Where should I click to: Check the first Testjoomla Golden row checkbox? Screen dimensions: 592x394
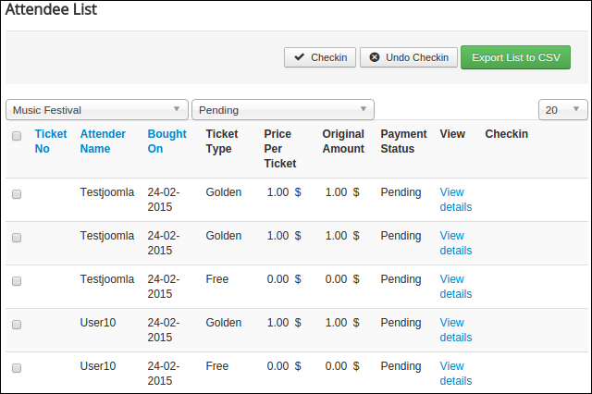coord(17,194)
